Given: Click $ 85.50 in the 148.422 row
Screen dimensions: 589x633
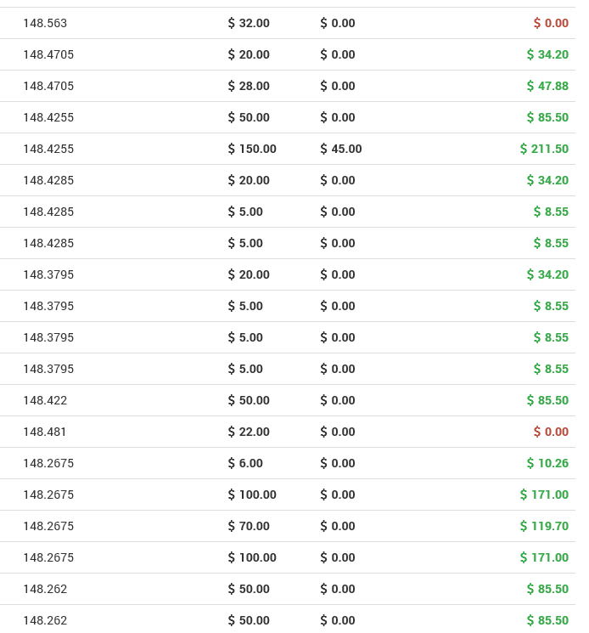Looking at the screenshot, I should (x=547, y=400).
